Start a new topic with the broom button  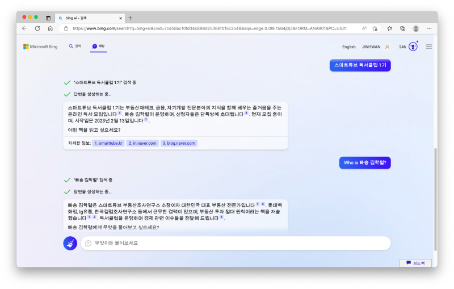(70, 243)
